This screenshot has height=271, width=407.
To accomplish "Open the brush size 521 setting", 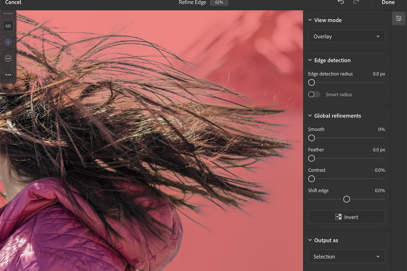I will [8, 26].
